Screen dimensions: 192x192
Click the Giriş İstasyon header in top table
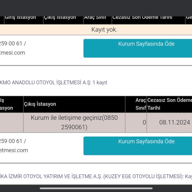24,20
